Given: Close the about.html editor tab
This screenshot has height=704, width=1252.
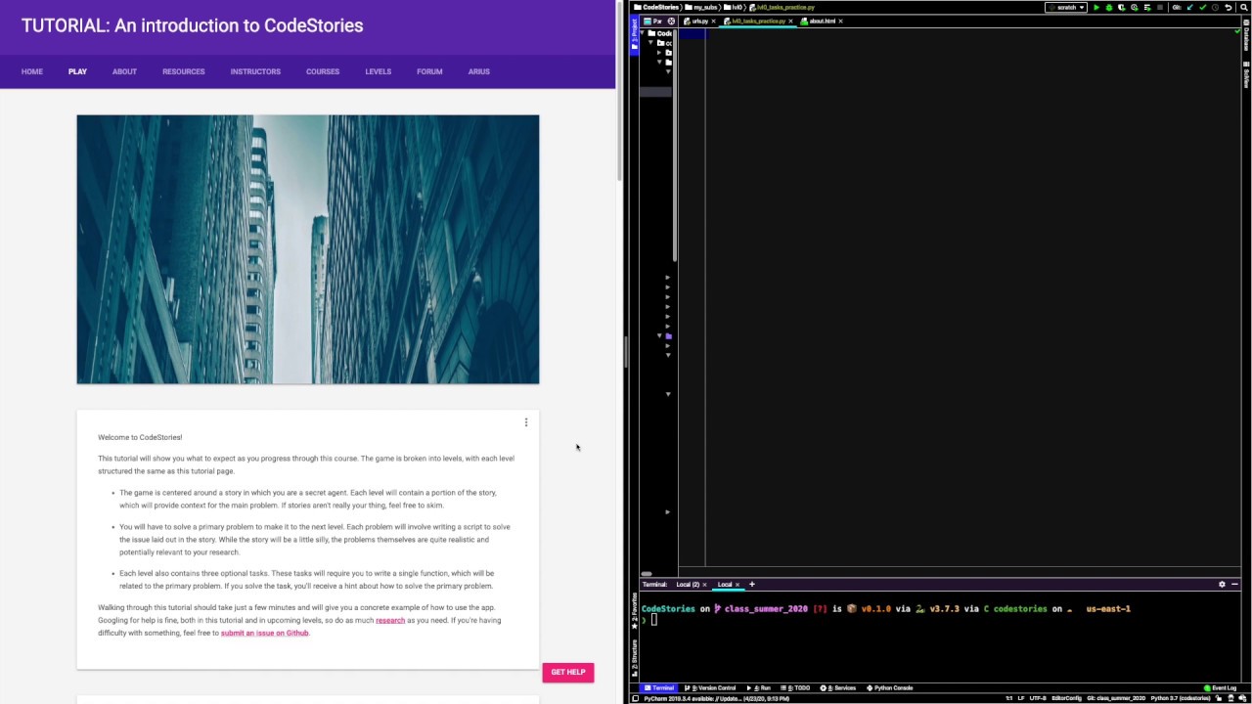Looking at the screenshot, I should [x=840, y=21].
